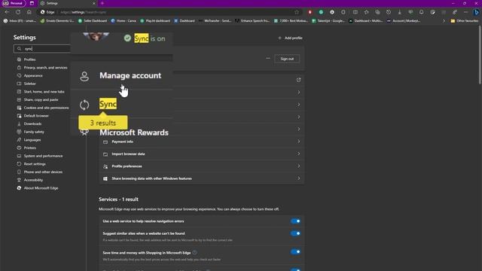Click the Windows logo icon beside Share browsing data

point(105,178)
